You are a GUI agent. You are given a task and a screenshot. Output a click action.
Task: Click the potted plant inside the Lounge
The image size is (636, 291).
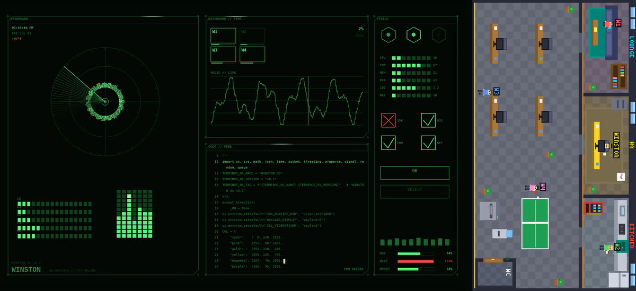[592, 87]
